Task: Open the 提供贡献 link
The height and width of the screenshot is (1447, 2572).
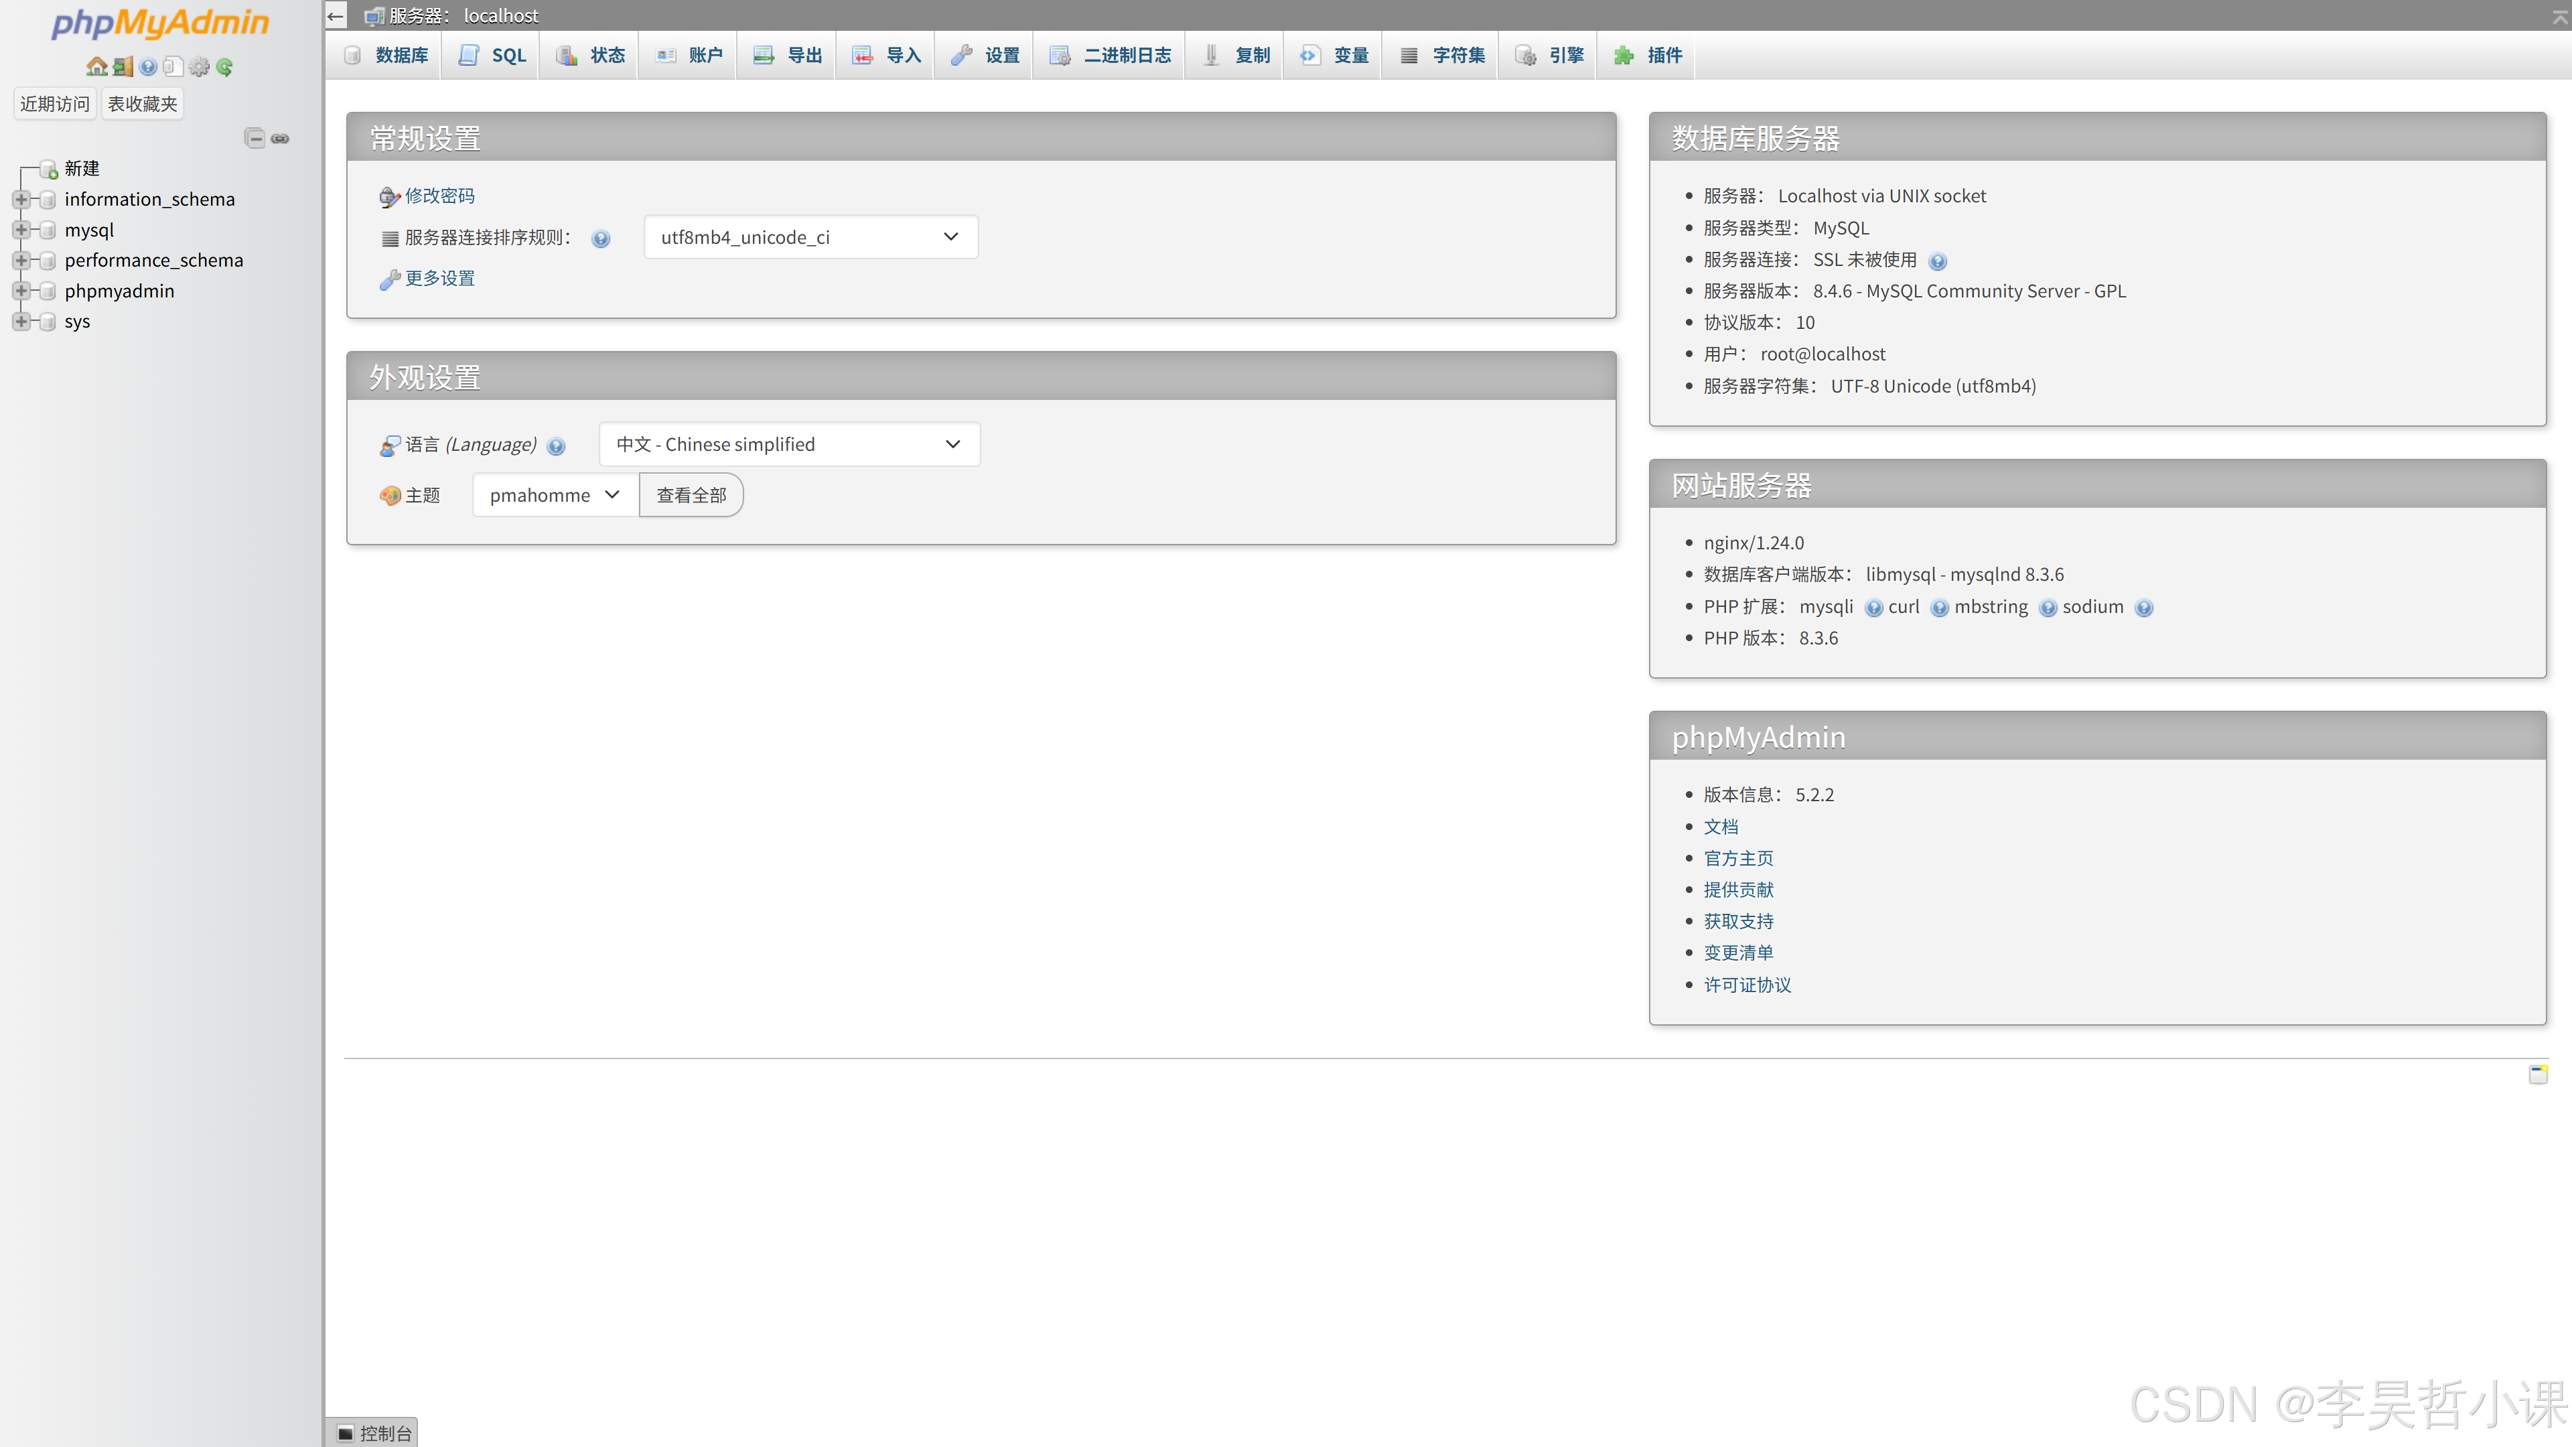Action: 1738,890
